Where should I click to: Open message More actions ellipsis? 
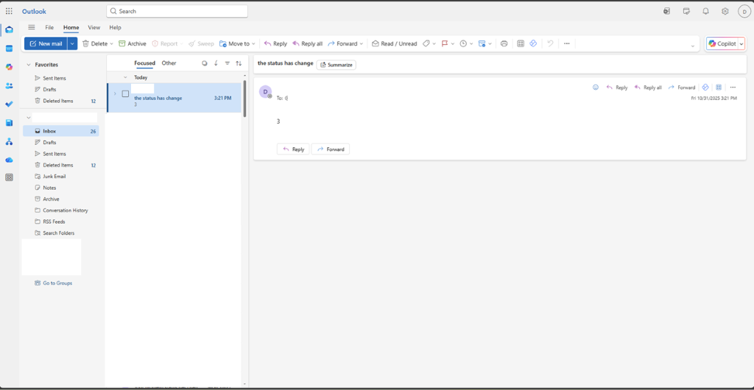coord(733,88)
